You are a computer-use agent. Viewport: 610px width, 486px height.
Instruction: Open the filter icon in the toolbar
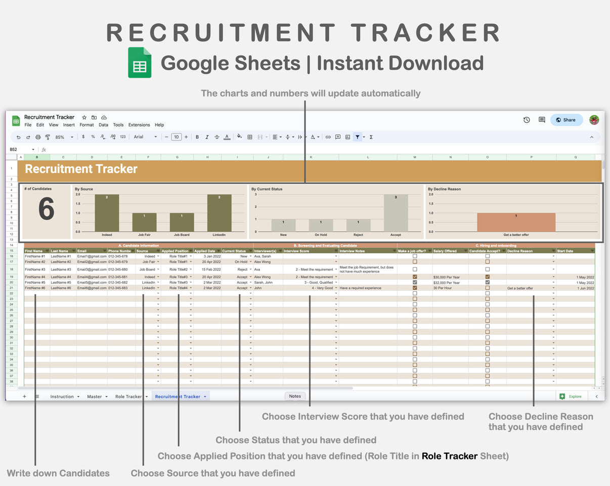click(358, 137)
